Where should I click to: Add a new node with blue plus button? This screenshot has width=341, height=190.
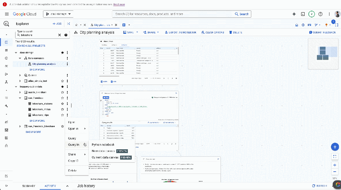335,147
